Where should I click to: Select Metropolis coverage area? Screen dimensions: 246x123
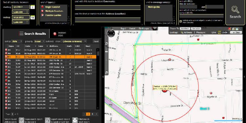154,7
